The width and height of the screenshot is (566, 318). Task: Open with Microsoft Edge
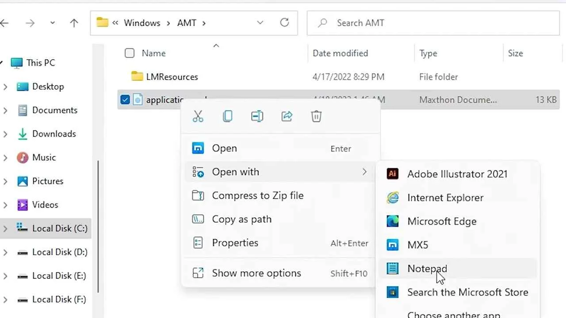tap(458, 221)
